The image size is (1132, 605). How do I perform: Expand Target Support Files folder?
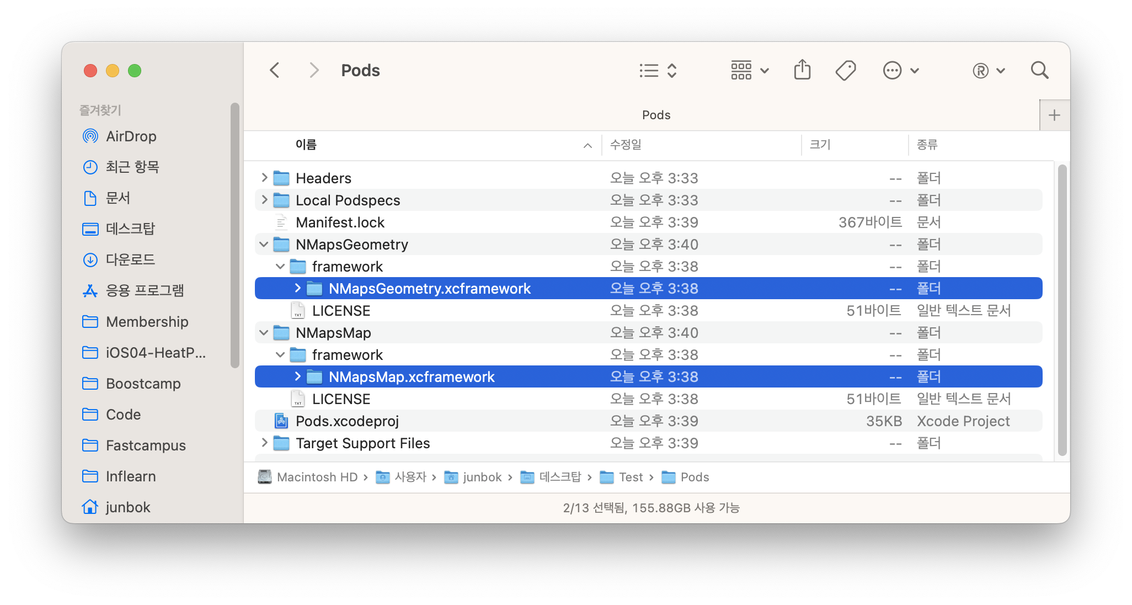264,443
